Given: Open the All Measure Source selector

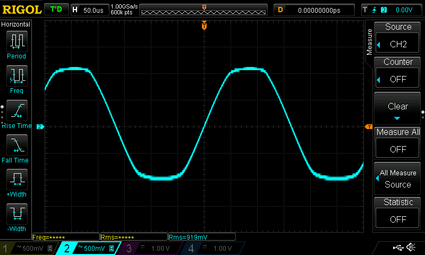Looking at the screenshot, I should 398,179.
